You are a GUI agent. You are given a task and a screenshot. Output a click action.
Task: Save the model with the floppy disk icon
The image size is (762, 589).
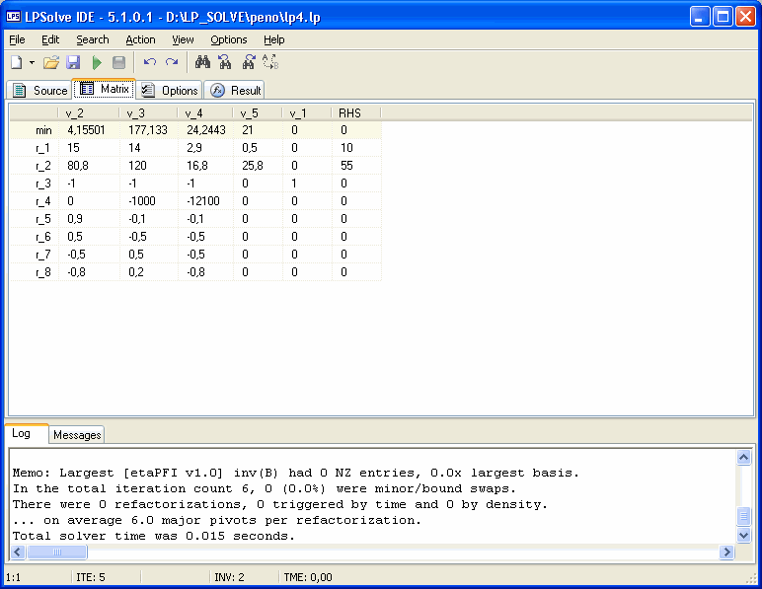tap(73, 62)
